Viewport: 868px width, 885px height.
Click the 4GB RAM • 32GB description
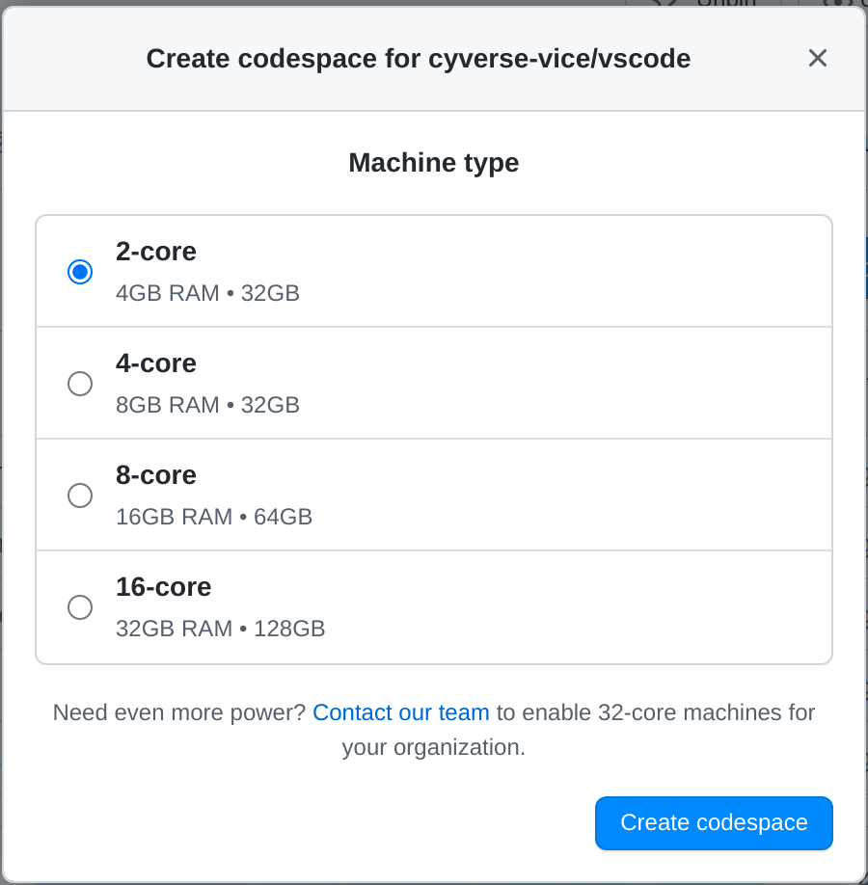tap(207, 293)
